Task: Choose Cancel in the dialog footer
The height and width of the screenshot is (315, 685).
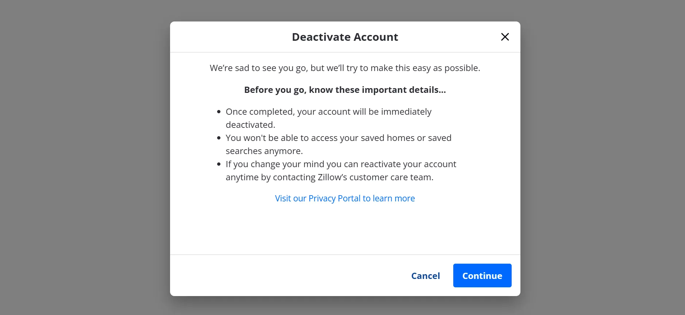Action: coord(426,276)
